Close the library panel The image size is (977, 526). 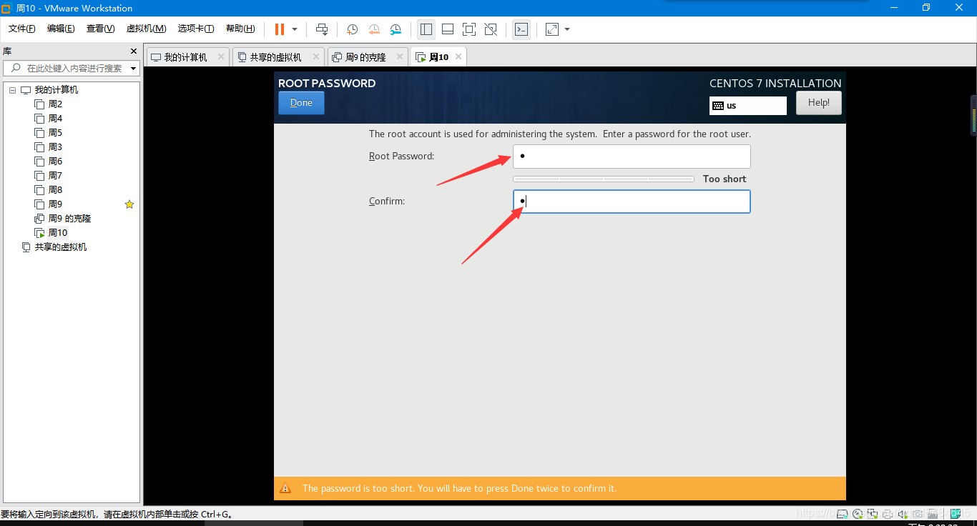pyautogui.click(x=133, y=51)
